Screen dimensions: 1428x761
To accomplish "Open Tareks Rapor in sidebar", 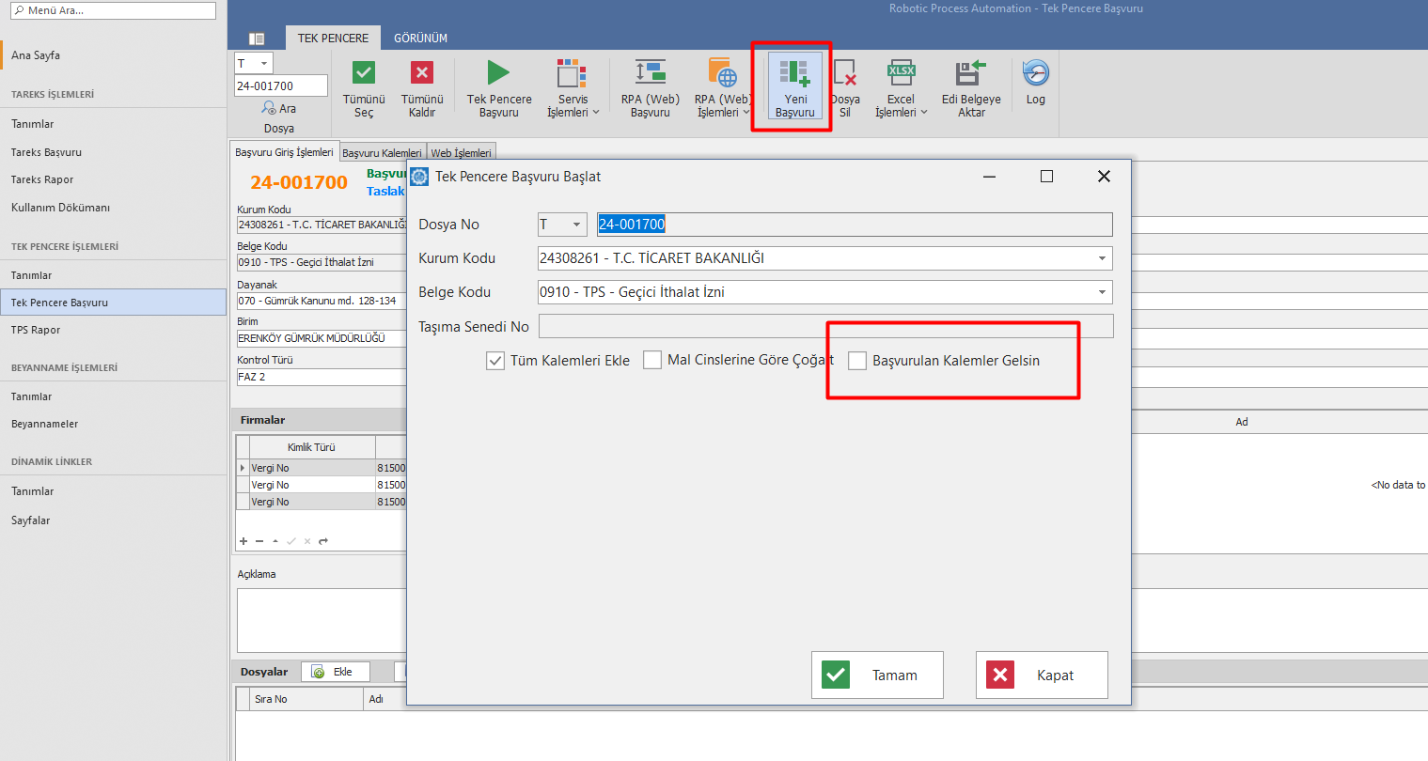I will coord(42,179).
